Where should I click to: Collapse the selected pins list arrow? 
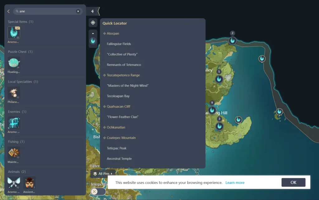click(93, 33)
